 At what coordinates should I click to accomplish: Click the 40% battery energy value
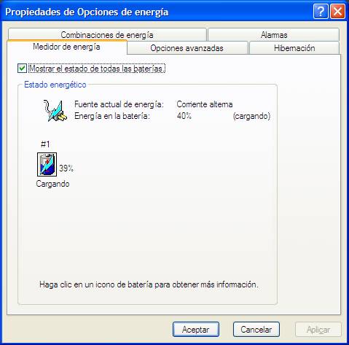tap(184, 116)
